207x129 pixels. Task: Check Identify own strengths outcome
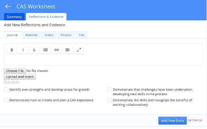6,89
